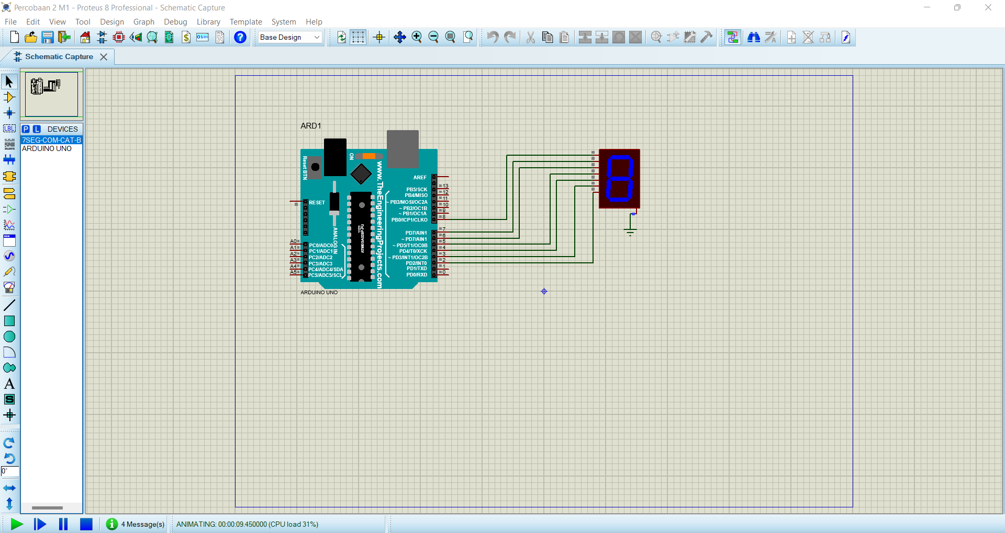Screen dimensions: 1005x533
Task: Open the Design menu
Action: coord(112,21)
